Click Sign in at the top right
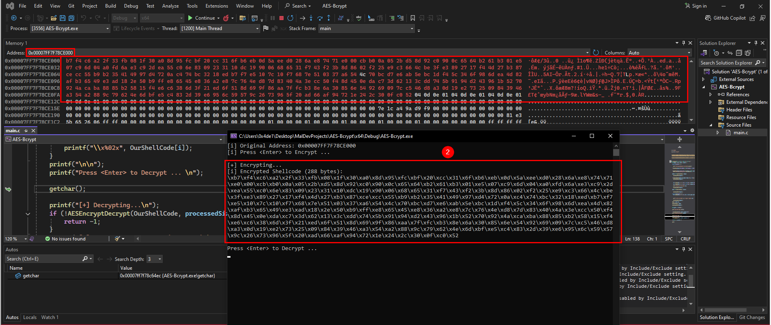 tap(696, 6)
